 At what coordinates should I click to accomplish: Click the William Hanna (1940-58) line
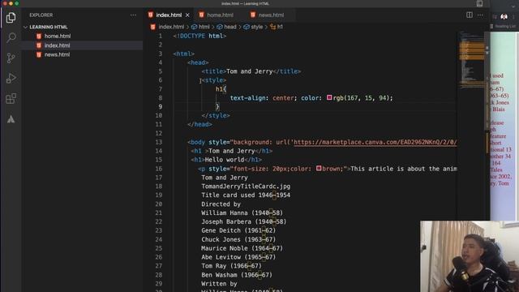242,213
